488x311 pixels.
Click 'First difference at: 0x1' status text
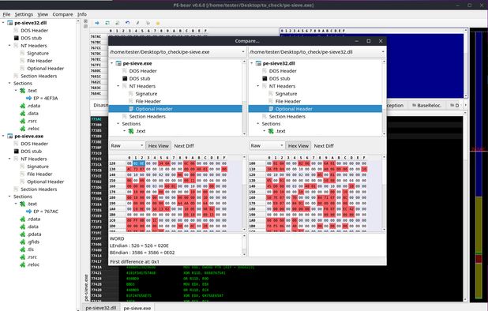(x=134, y=262)
